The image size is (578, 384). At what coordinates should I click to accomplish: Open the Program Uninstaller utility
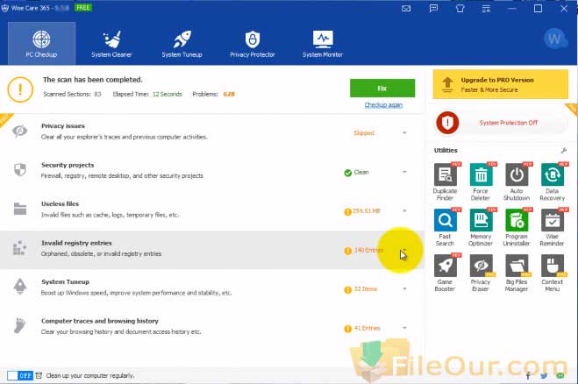click(x=517, y=227)
